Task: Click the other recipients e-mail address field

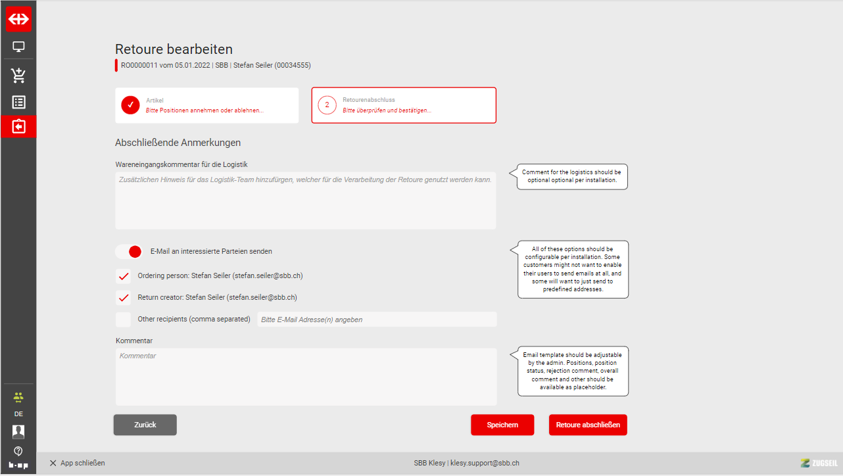Action: coord(377,320)
